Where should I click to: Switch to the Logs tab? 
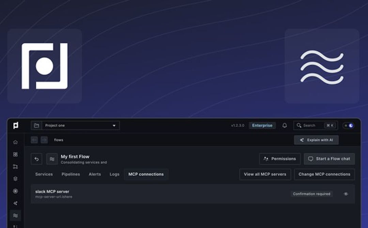[x=114, y=174]
